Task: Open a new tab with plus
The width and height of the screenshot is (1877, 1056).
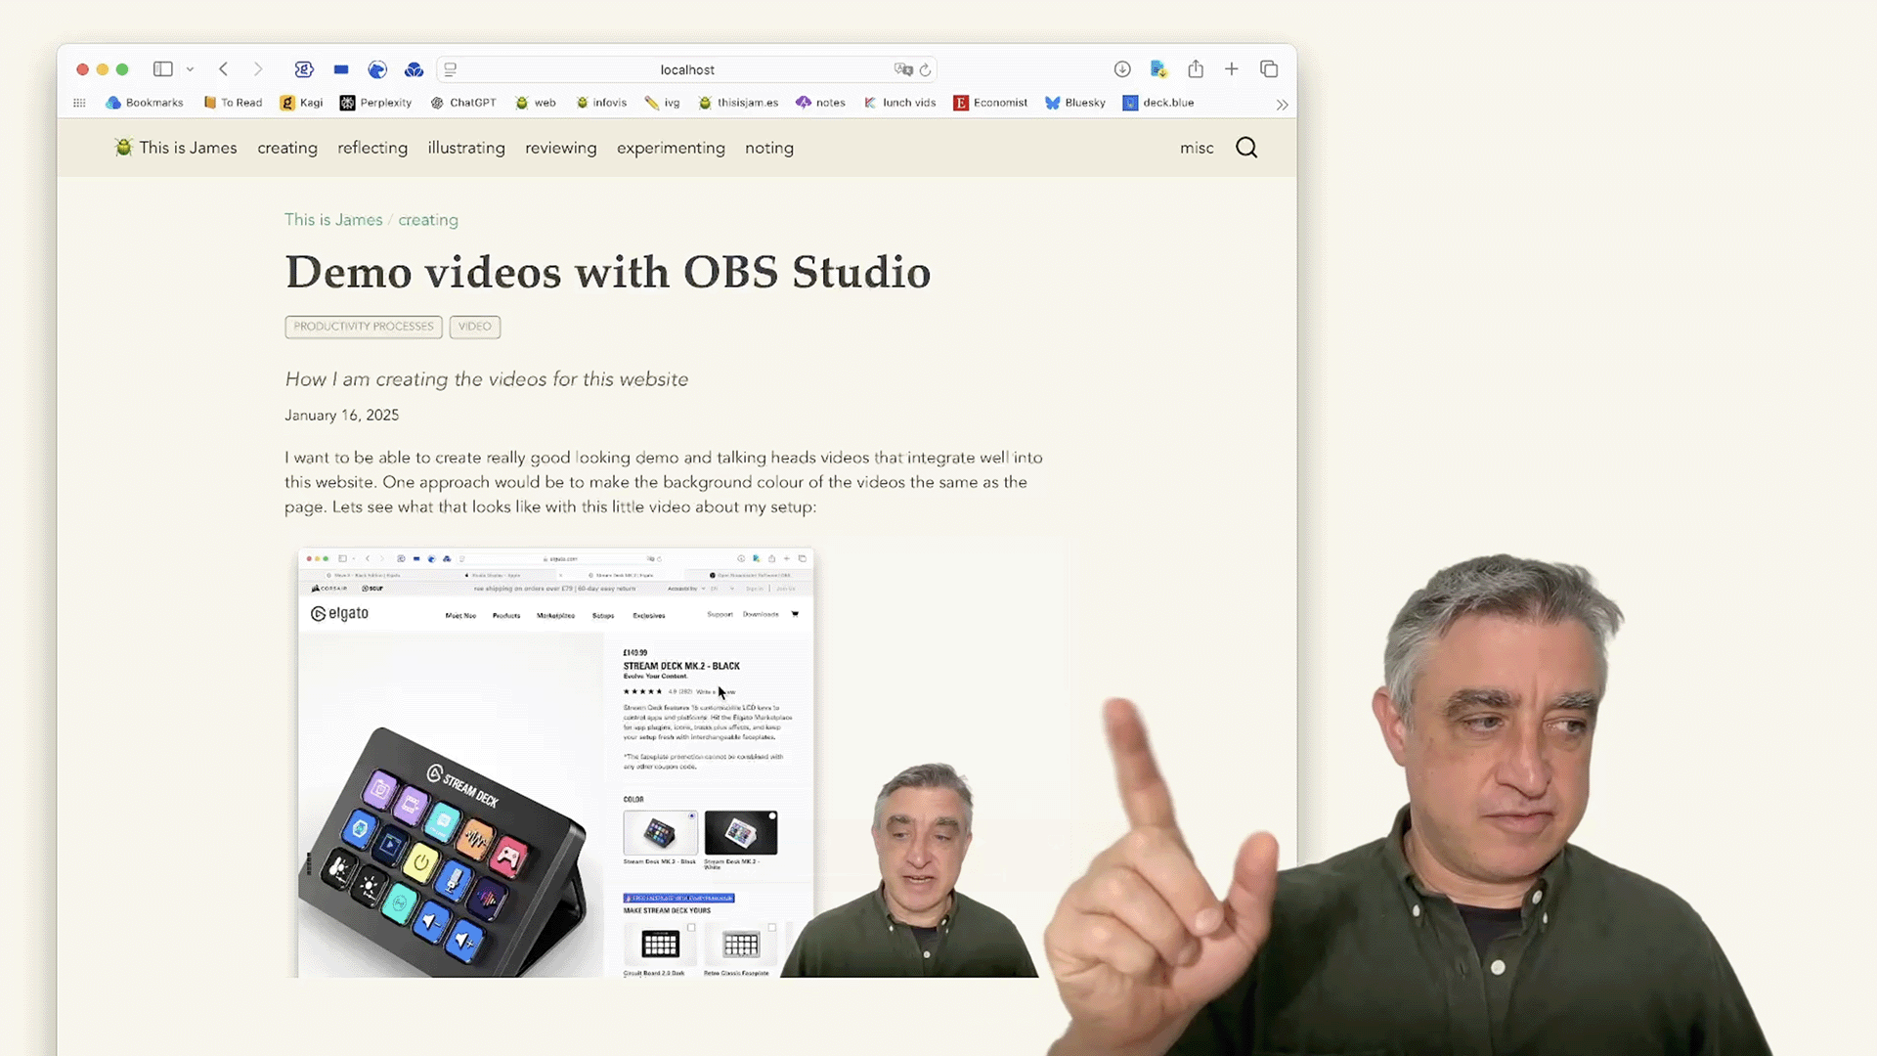Action: click(1232, 69)
